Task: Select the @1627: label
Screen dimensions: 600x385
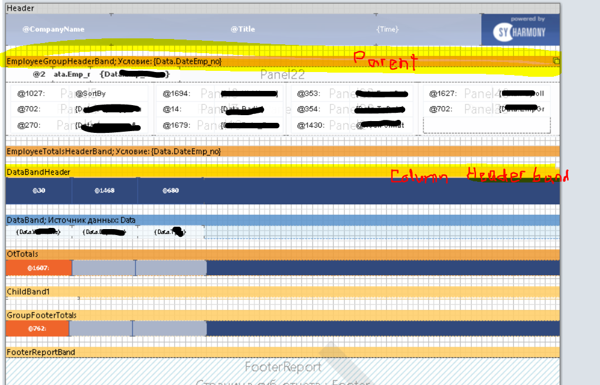Action: 443,93
